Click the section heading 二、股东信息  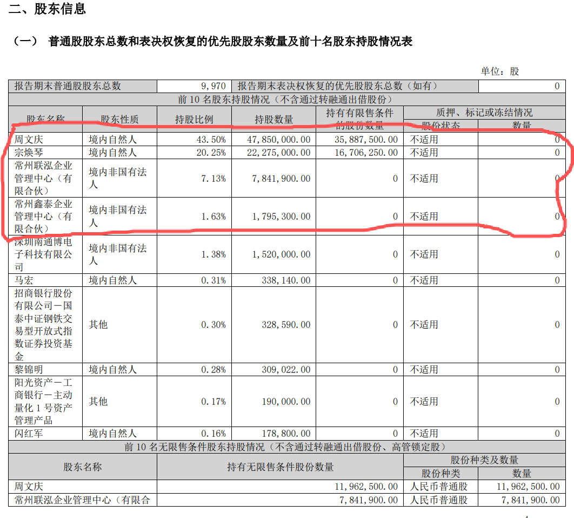[47, 9]
